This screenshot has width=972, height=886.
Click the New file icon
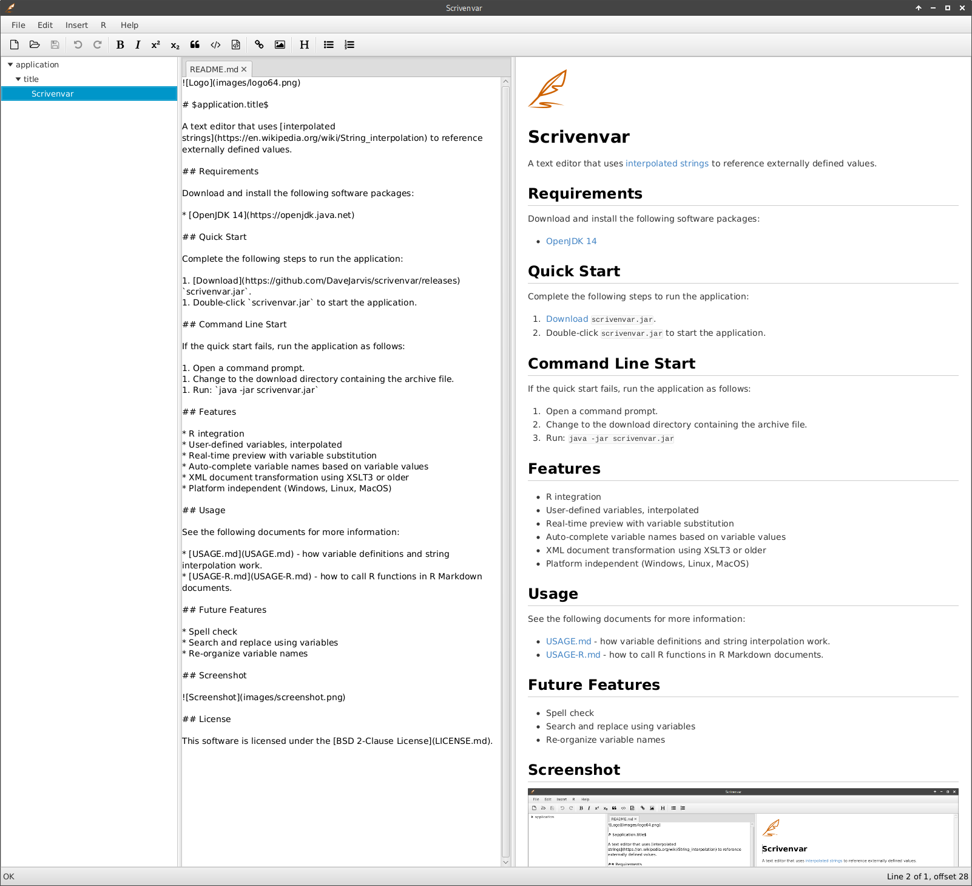15,44
